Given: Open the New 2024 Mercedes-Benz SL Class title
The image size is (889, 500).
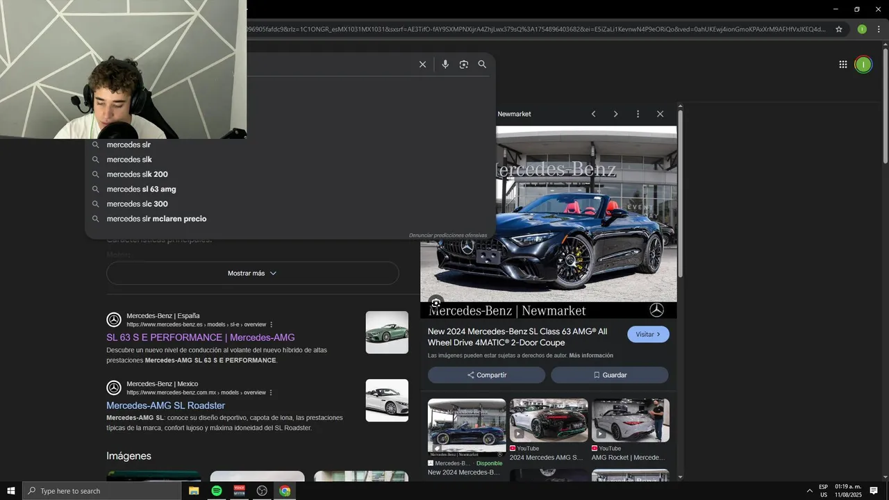Looking at the screenshot, I should coord(517,337).
